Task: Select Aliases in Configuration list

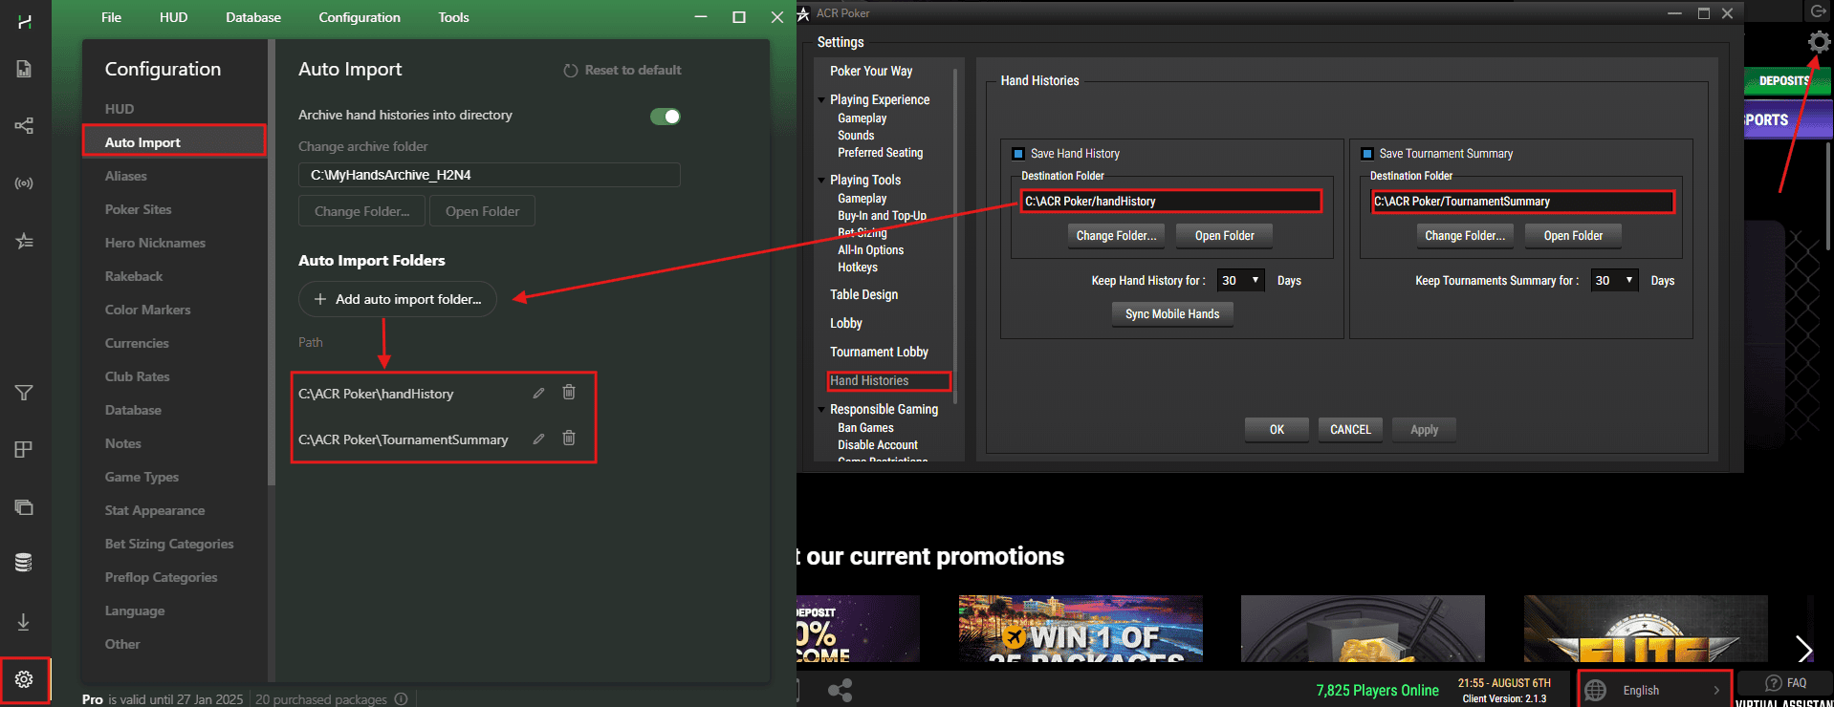Action: (x=126, y=176)
